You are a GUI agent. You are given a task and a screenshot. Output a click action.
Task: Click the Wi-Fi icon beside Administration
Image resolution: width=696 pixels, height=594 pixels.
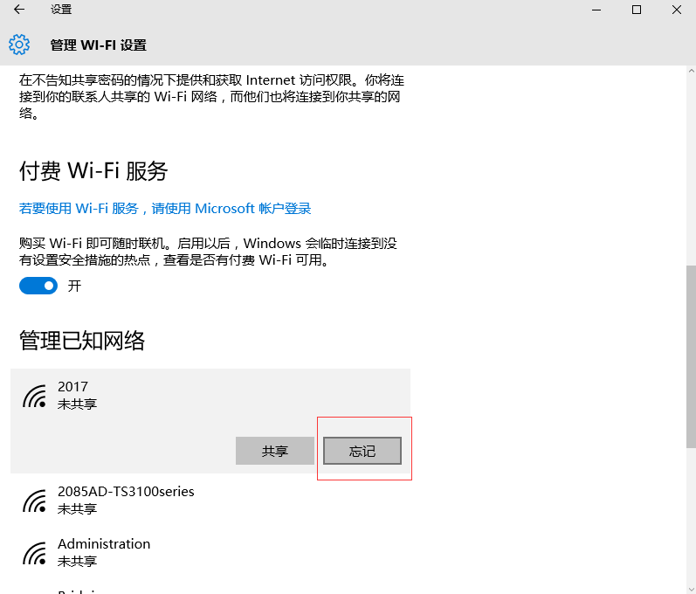35,552
